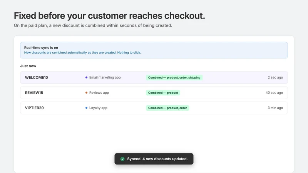Click the 'Combined — product, order, shipping' badge
The image size is (308, 173).
(174, 78)
